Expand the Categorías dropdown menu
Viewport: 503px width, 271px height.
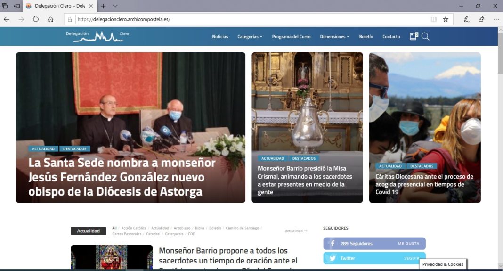250,37
